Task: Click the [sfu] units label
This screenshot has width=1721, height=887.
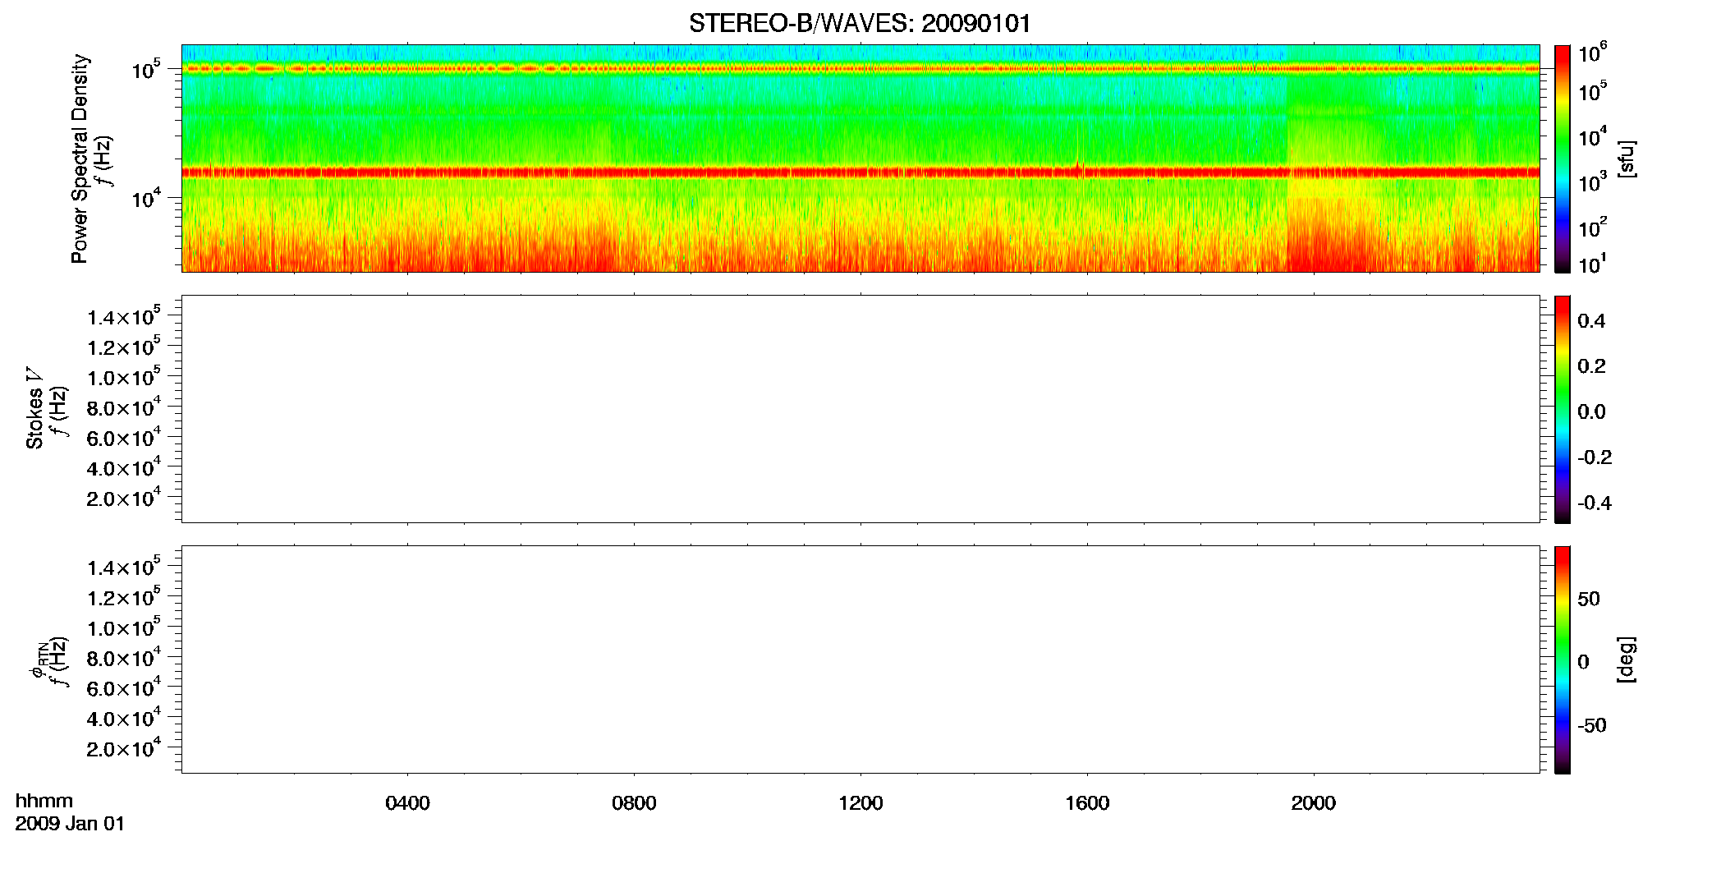Action: pyautogui.click(x=1626, y=159)
